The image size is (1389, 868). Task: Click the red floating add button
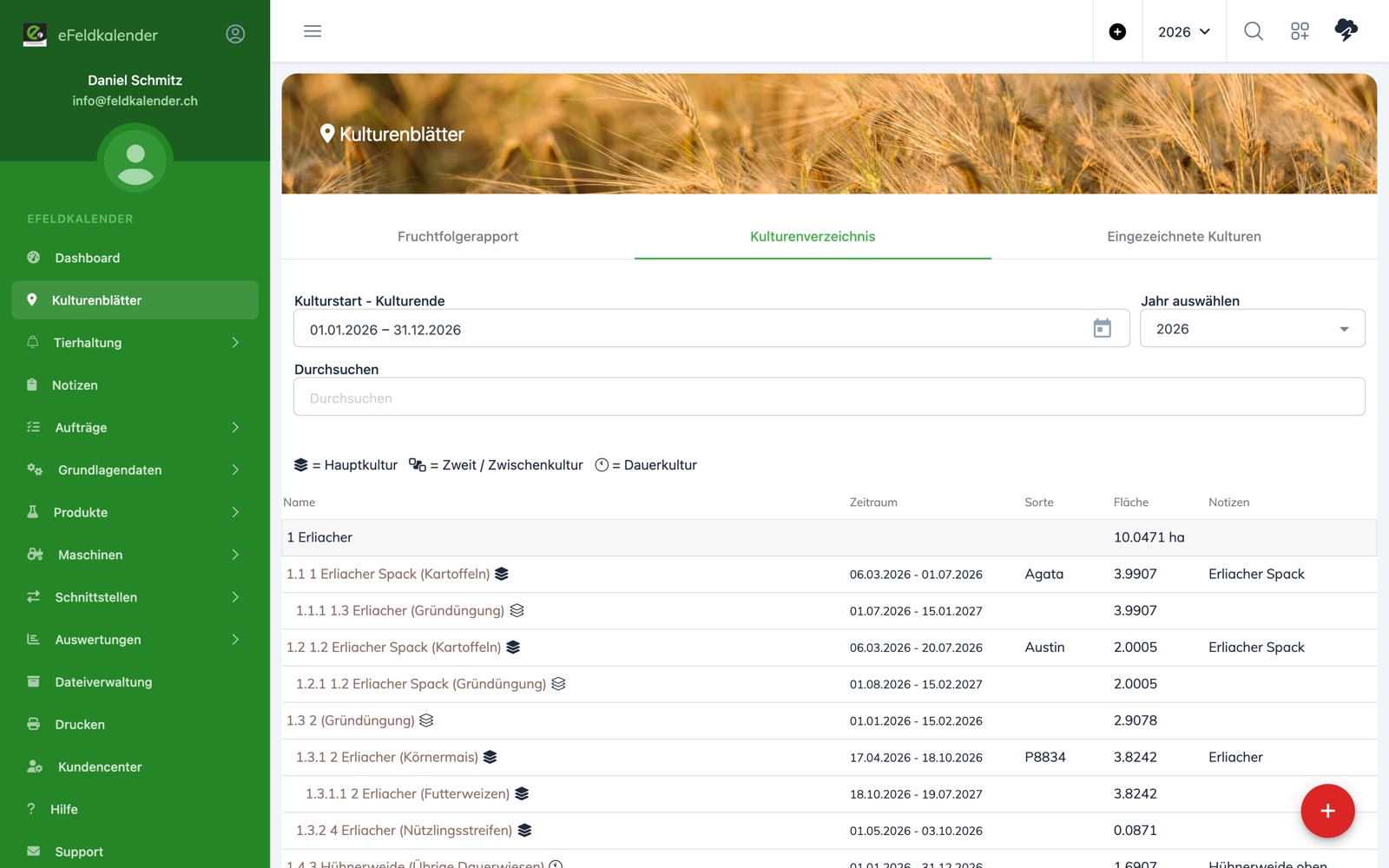point(1327,811)
